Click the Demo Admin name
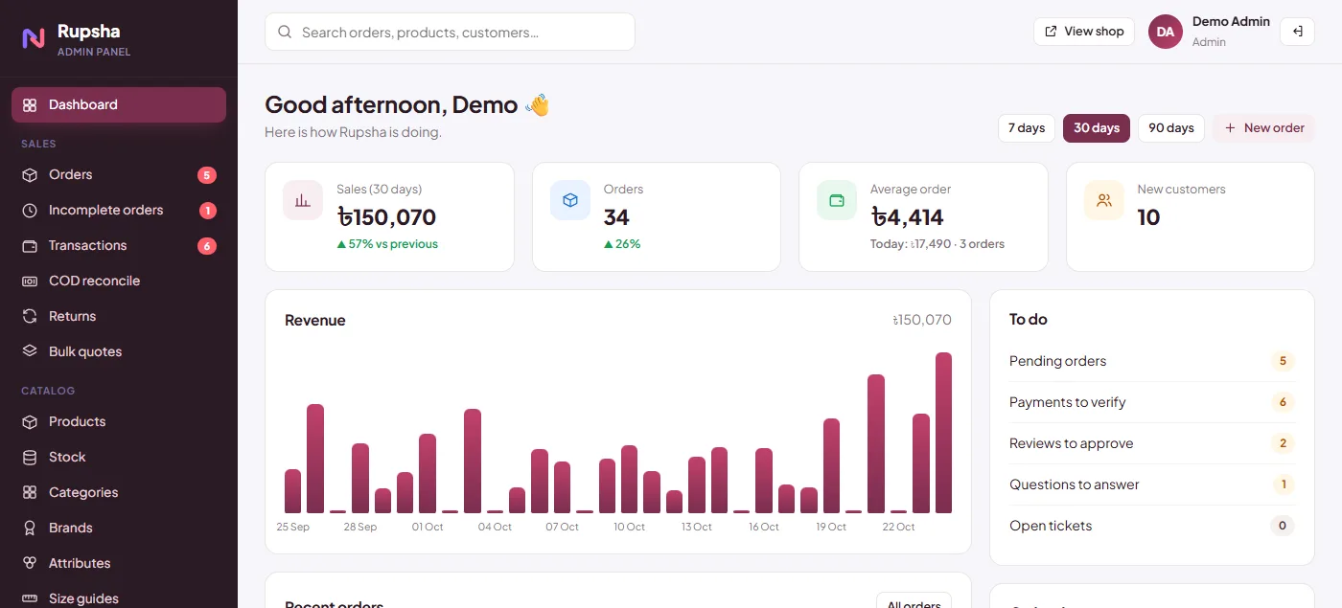The height and width of the screenshot is (608, 1342). click(x=1231, y=22)
